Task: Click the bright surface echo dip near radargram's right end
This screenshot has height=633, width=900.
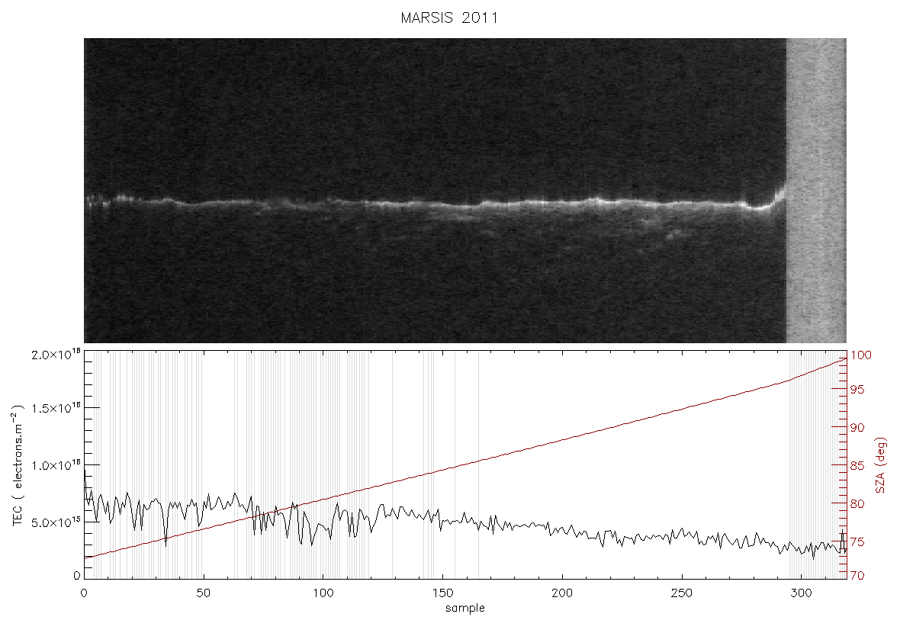Action: [x=762, y=207]
